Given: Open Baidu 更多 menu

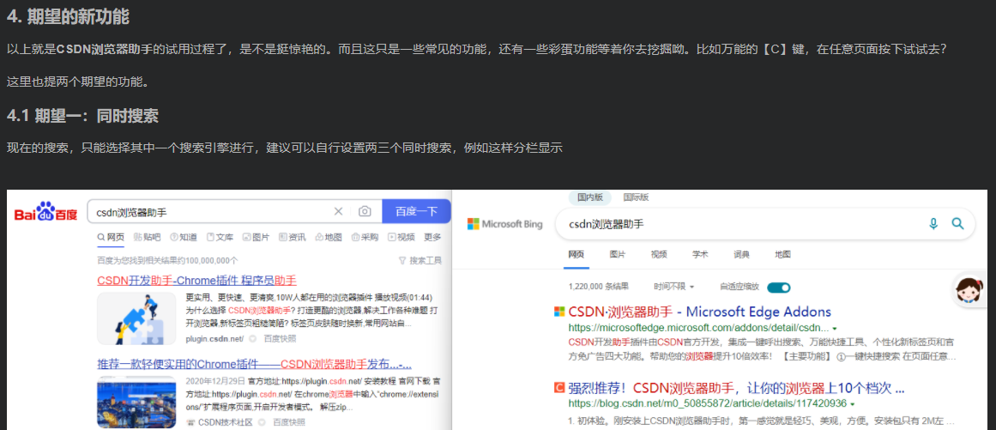Looking at the screenshot, I should click(x=432, y=237).
